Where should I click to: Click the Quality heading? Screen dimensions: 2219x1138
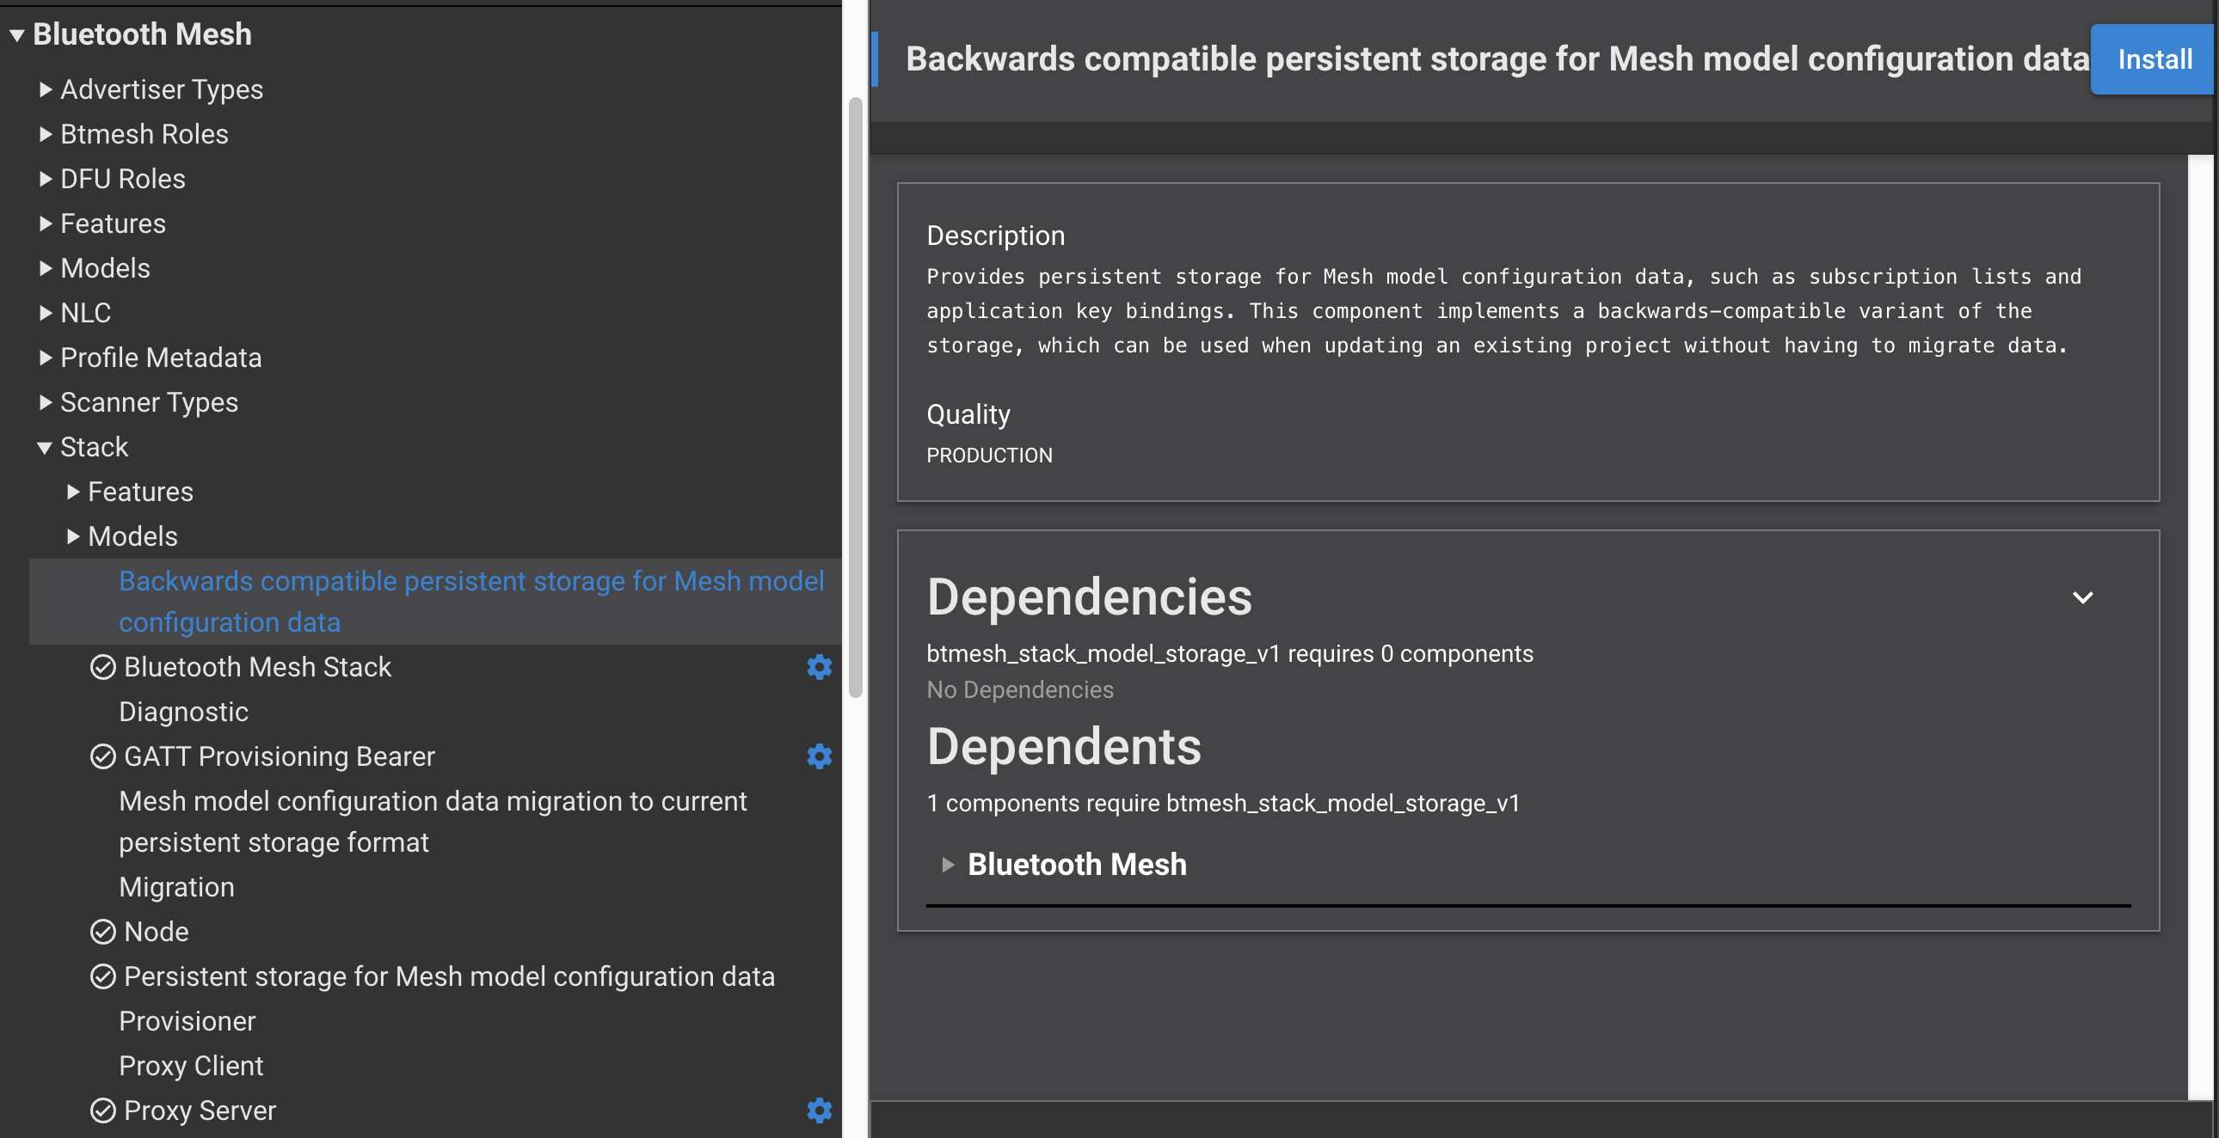[968, 415]
